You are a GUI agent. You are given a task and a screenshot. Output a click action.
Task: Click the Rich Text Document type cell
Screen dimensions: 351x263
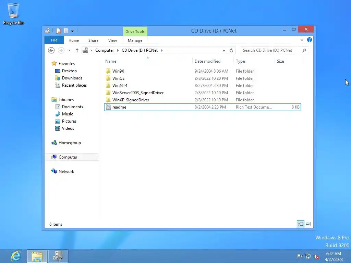coord(254,107)
